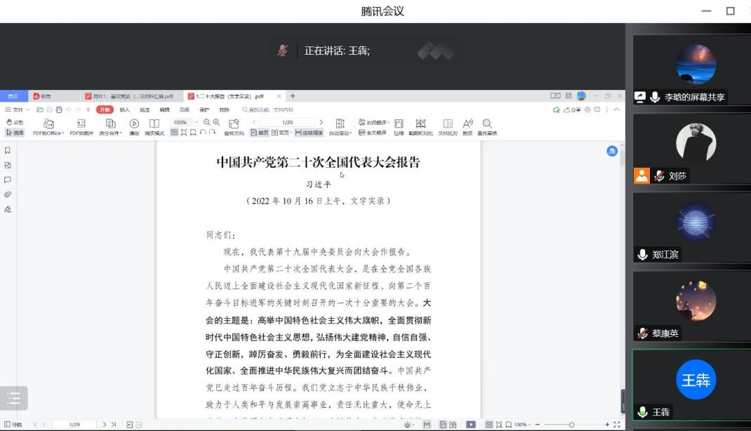Image resolution: width=751 pixels, height=431 pixels.
Task: Open the 插入 ribbon tab
Action: (125, 110)
